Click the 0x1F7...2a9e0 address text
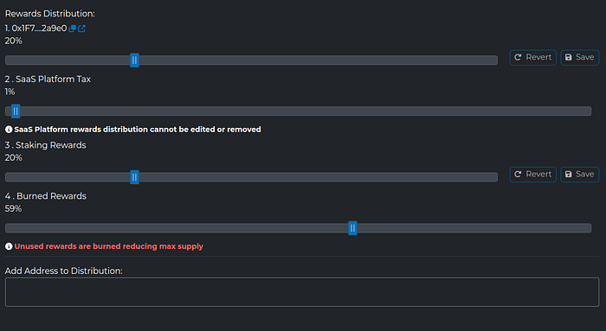Screen dimensions: 606x331 click(39, 29)
